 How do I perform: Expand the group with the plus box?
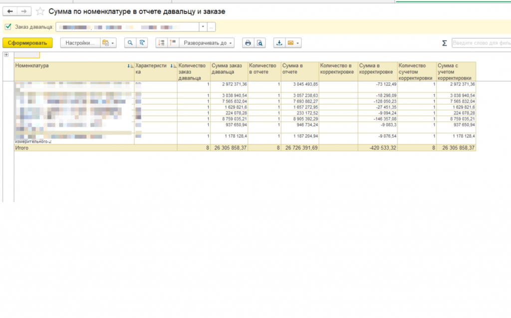pos(6,55)
